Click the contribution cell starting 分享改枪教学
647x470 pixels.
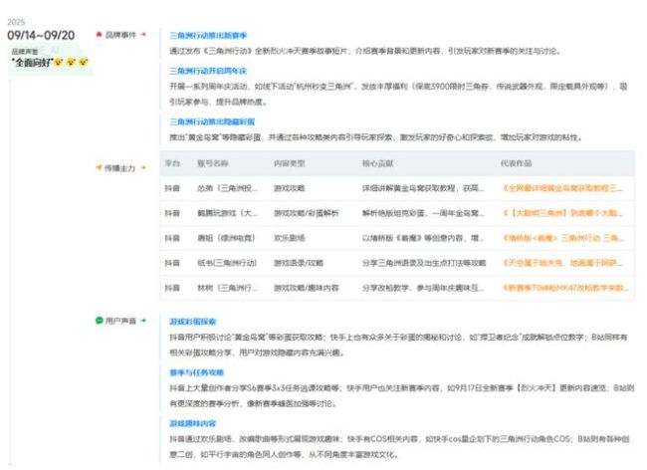point(423,288)
